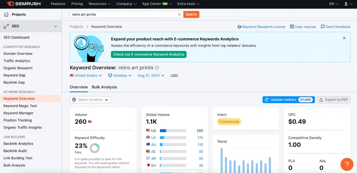357x173 pixels.
Task: Switch to the Overview tab
Action: (x=79, y=87)
